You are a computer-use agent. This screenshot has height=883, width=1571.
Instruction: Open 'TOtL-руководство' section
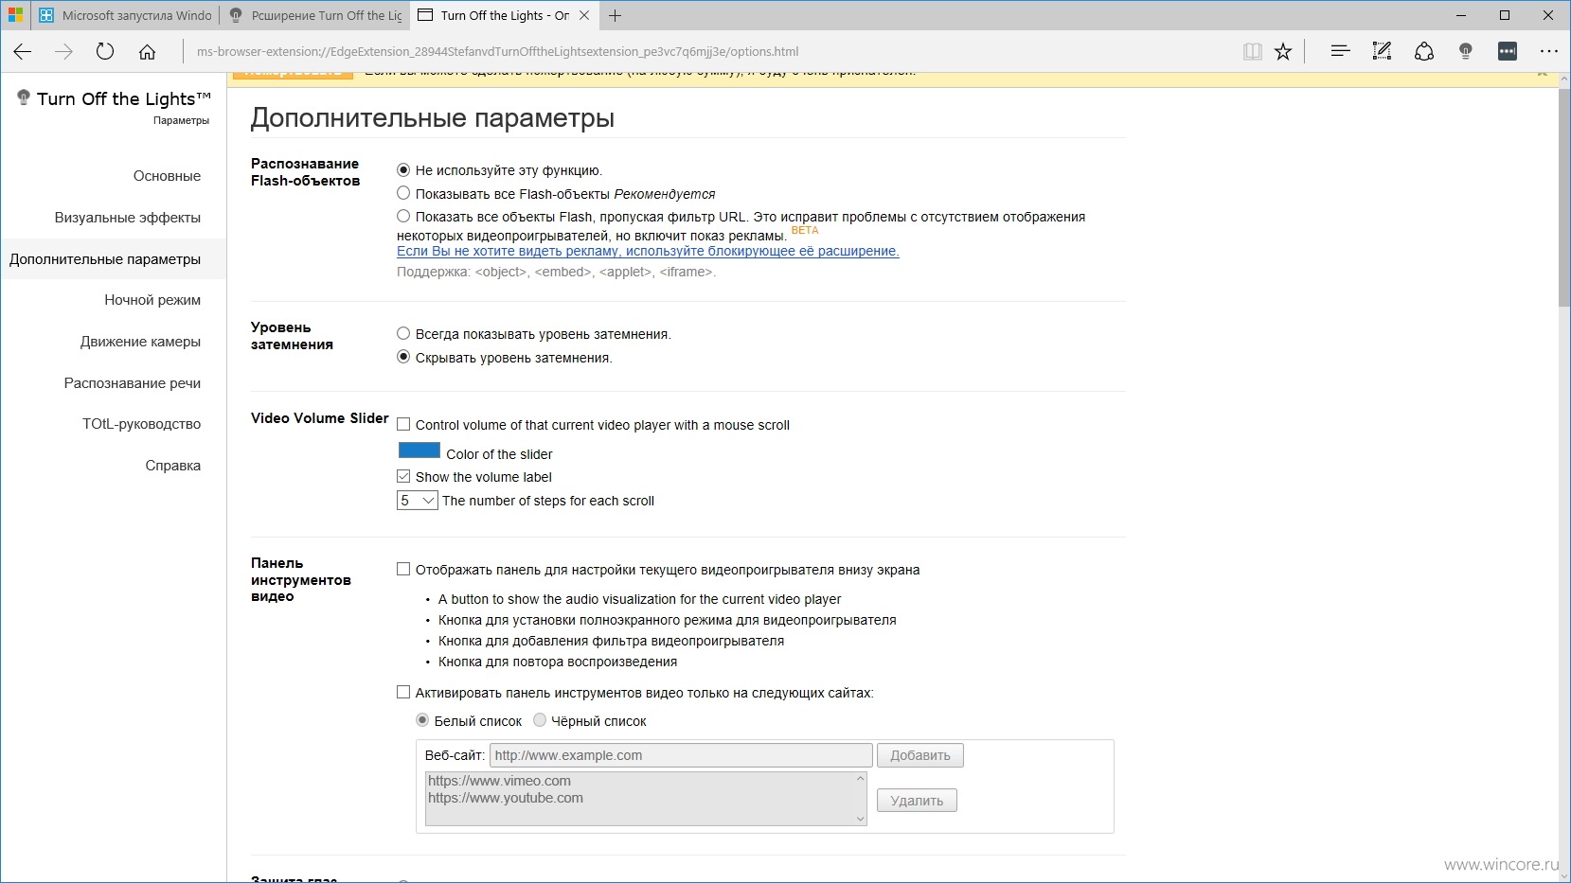(x=142, y=424)
